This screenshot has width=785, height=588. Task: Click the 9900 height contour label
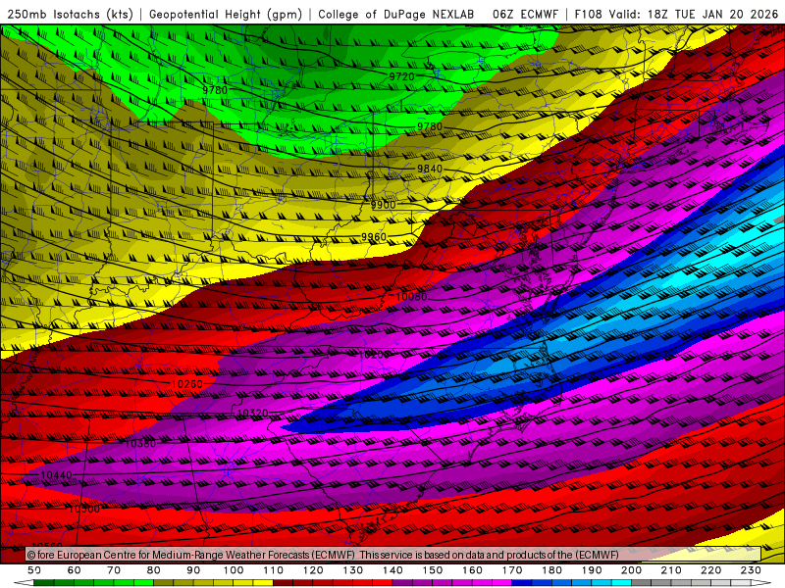(x=383, y=205)
